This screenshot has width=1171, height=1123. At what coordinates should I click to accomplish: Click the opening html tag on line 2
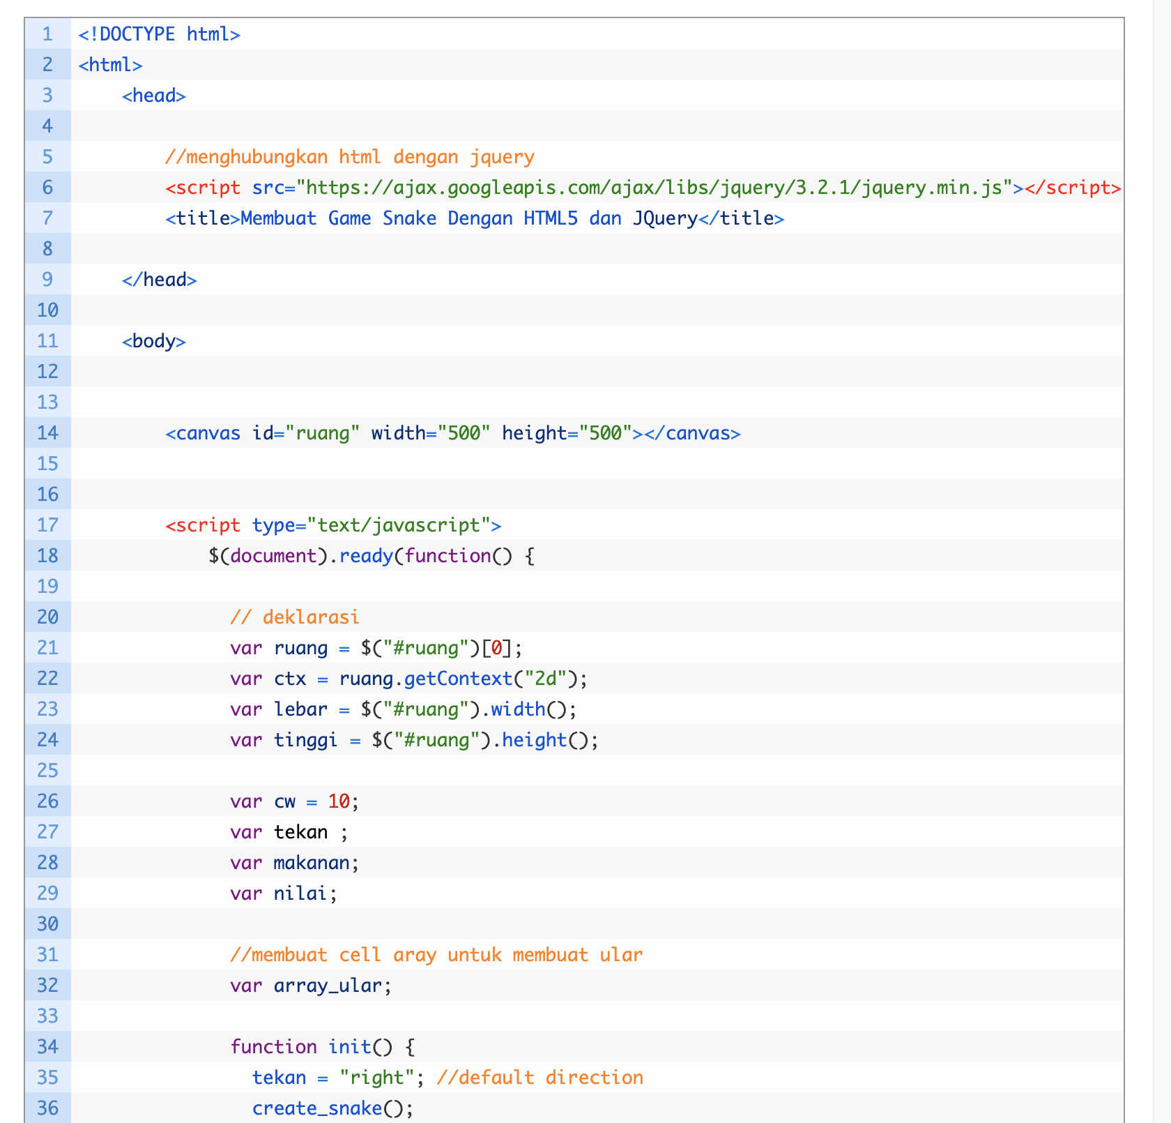[110, 65]
